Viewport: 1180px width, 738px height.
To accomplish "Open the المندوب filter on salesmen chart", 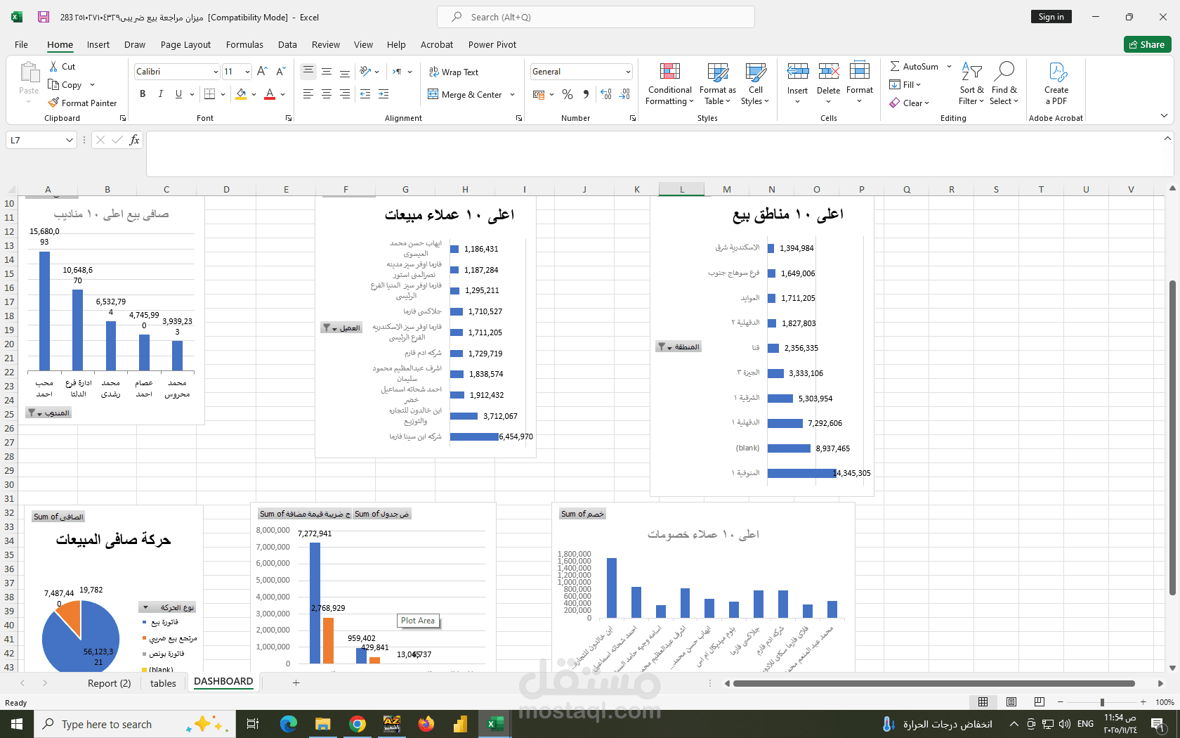I will (x=48, y=413).
